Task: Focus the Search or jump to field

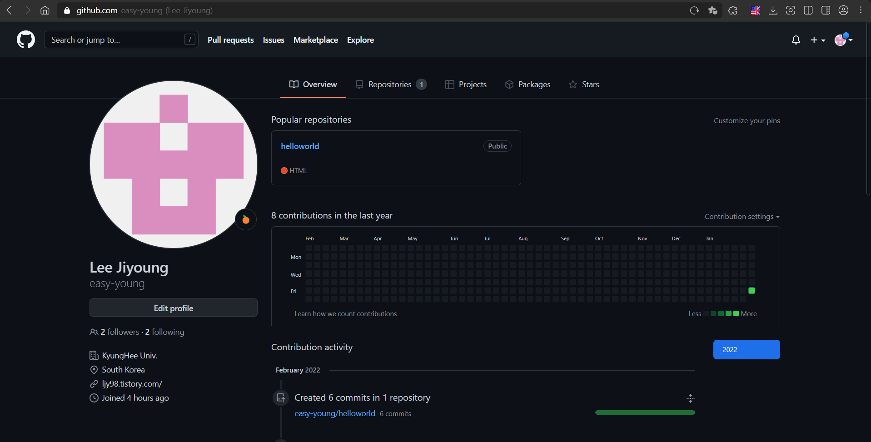Action: 121,40
